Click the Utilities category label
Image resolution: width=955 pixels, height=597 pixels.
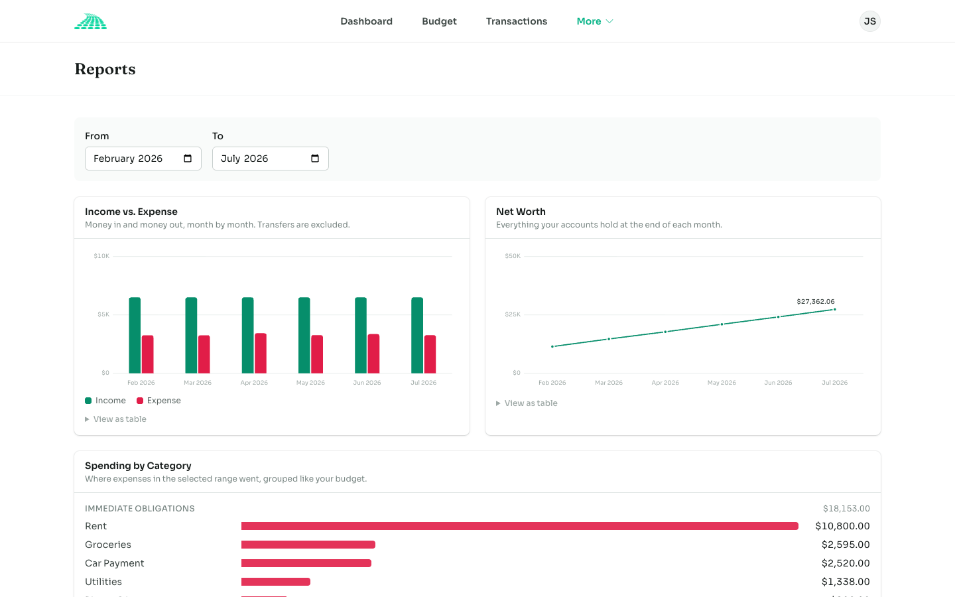(x=103, y=582)
